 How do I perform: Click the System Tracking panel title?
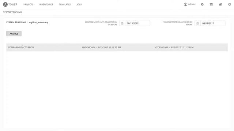click(16, 23)
